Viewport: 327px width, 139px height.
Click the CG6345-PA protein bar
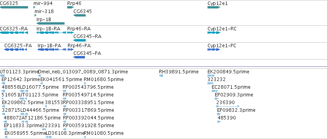[x=79, y=57]
